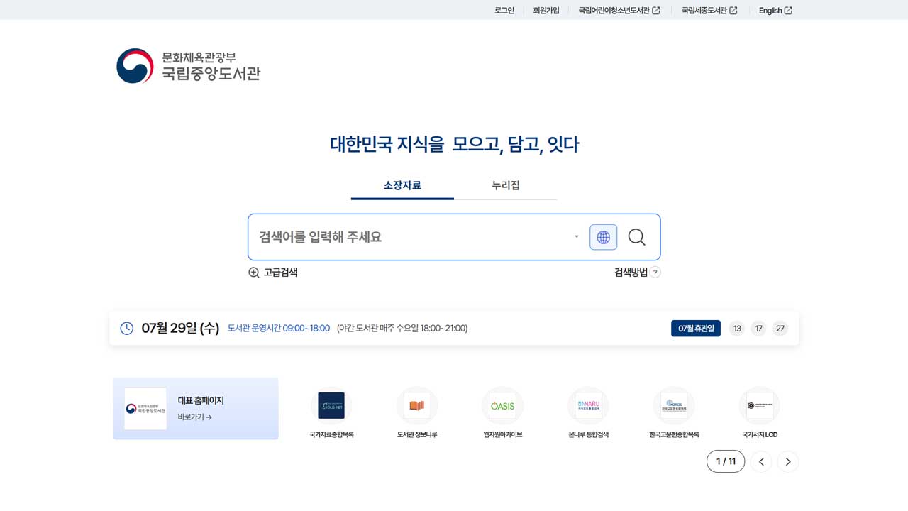Click the 07월 29일 (수) date
Screen dimensions: 908x511
180,328
